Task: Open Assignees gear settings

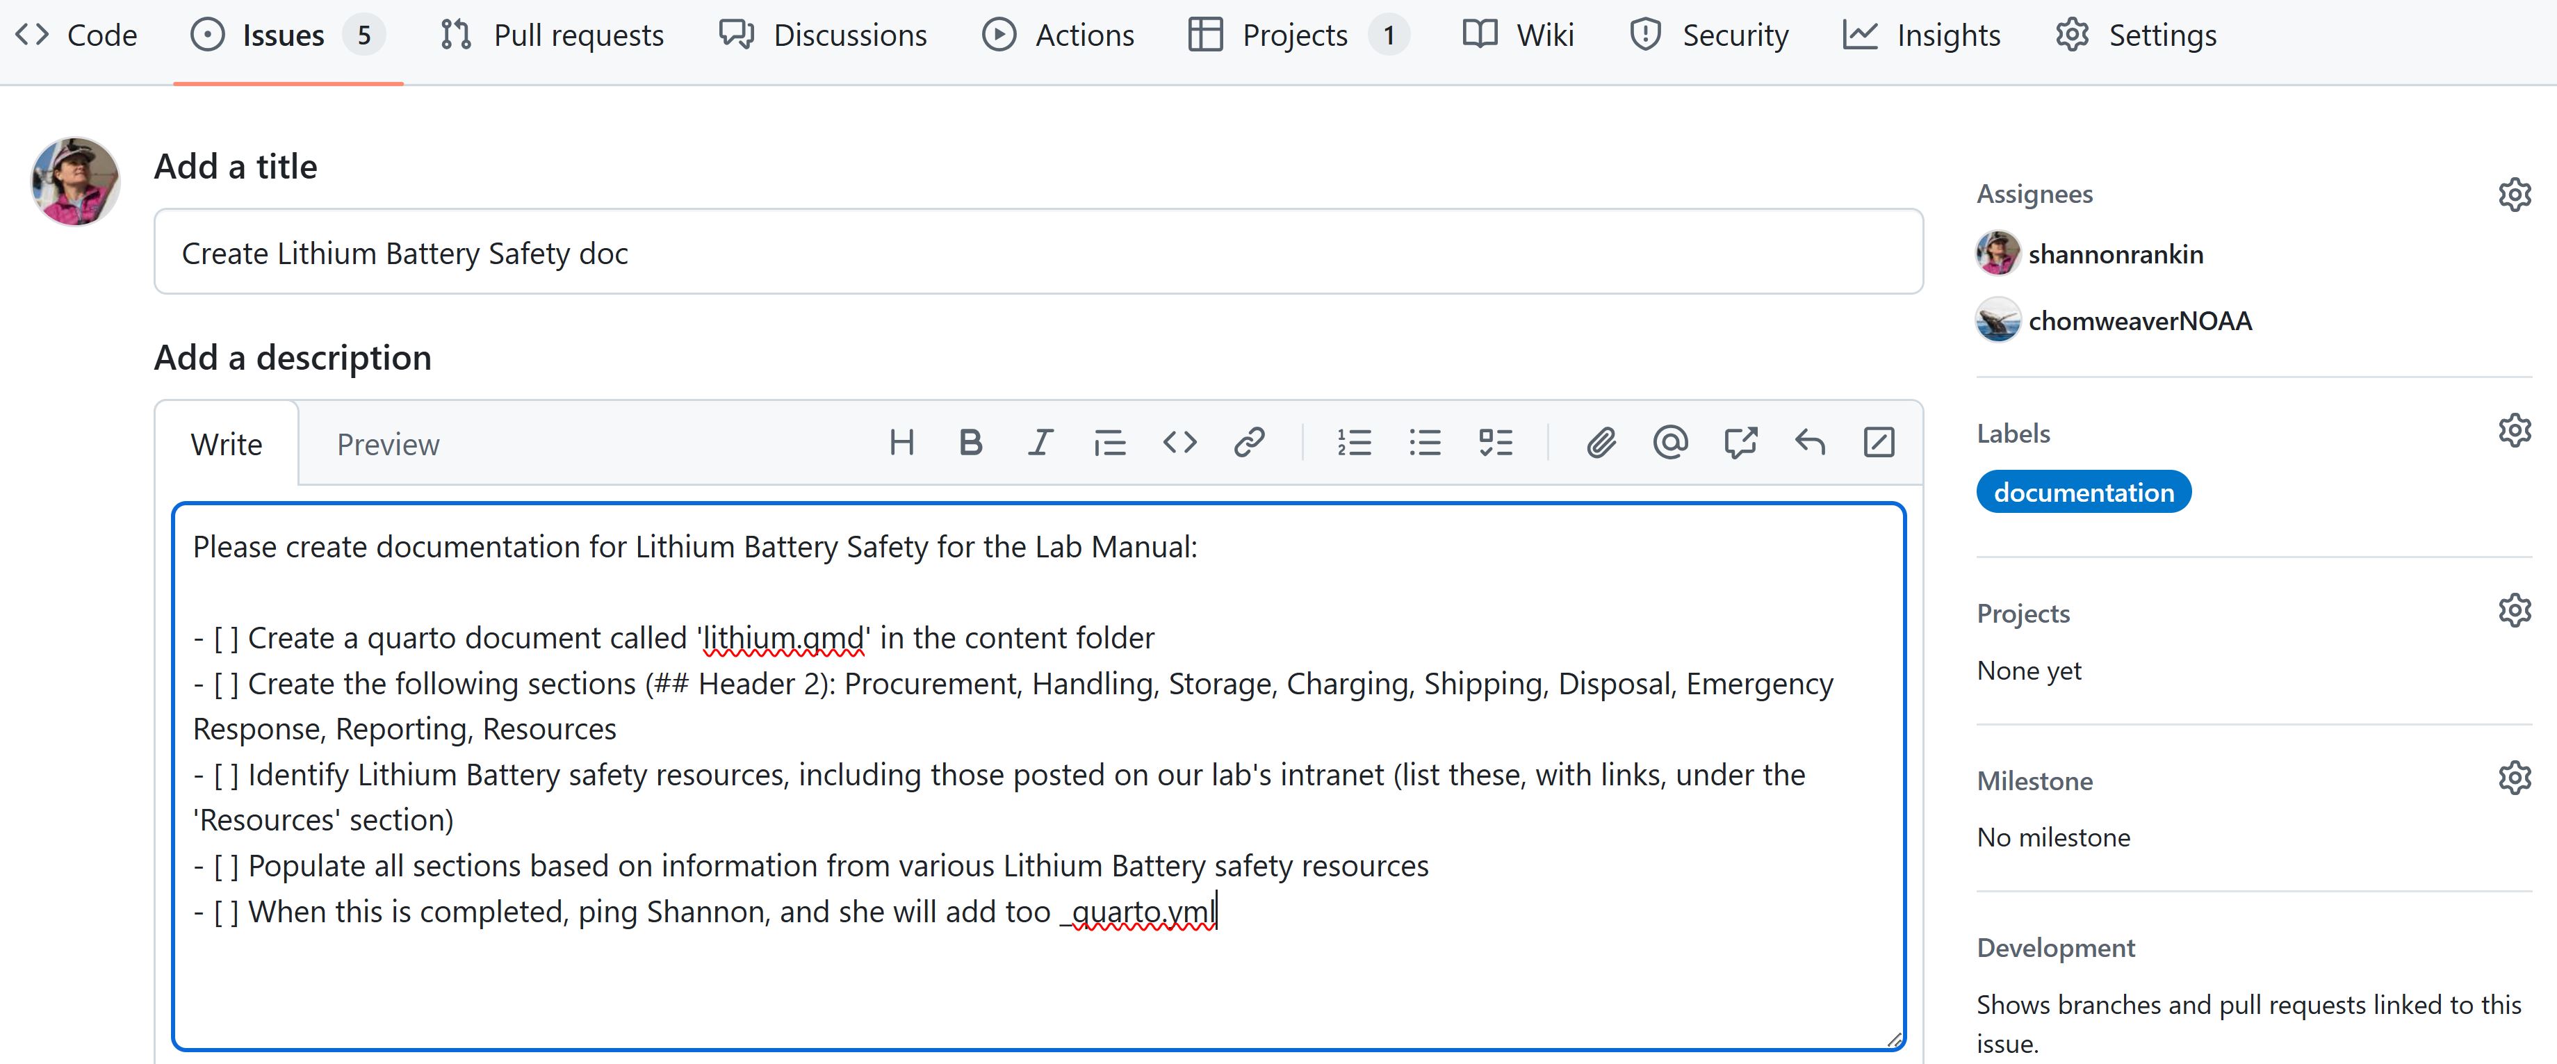Action: (x=2513, y=195)
